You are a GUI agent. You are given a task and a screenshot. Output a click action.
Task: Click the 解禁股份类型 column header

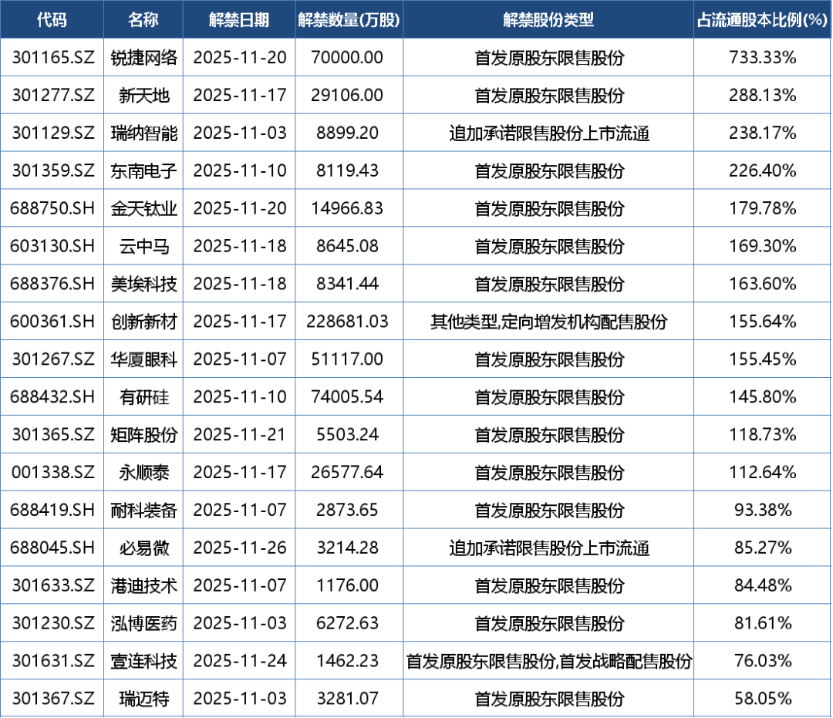point(548,19)
